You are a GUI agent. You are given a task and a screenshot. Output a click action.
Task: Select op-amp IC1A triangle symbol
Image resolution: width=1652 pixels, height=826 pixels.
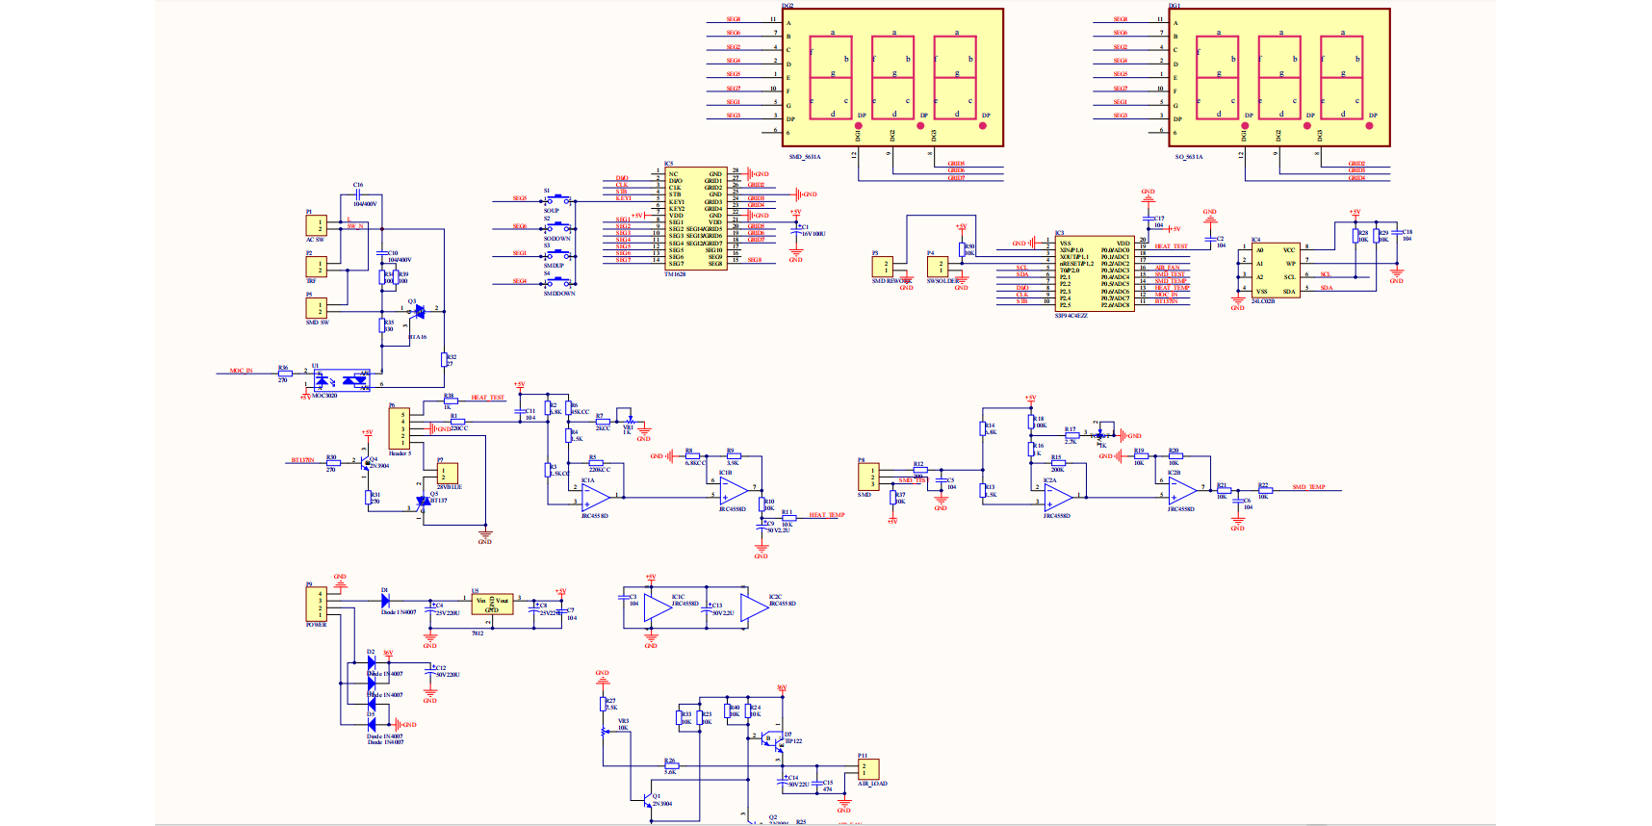594,497
